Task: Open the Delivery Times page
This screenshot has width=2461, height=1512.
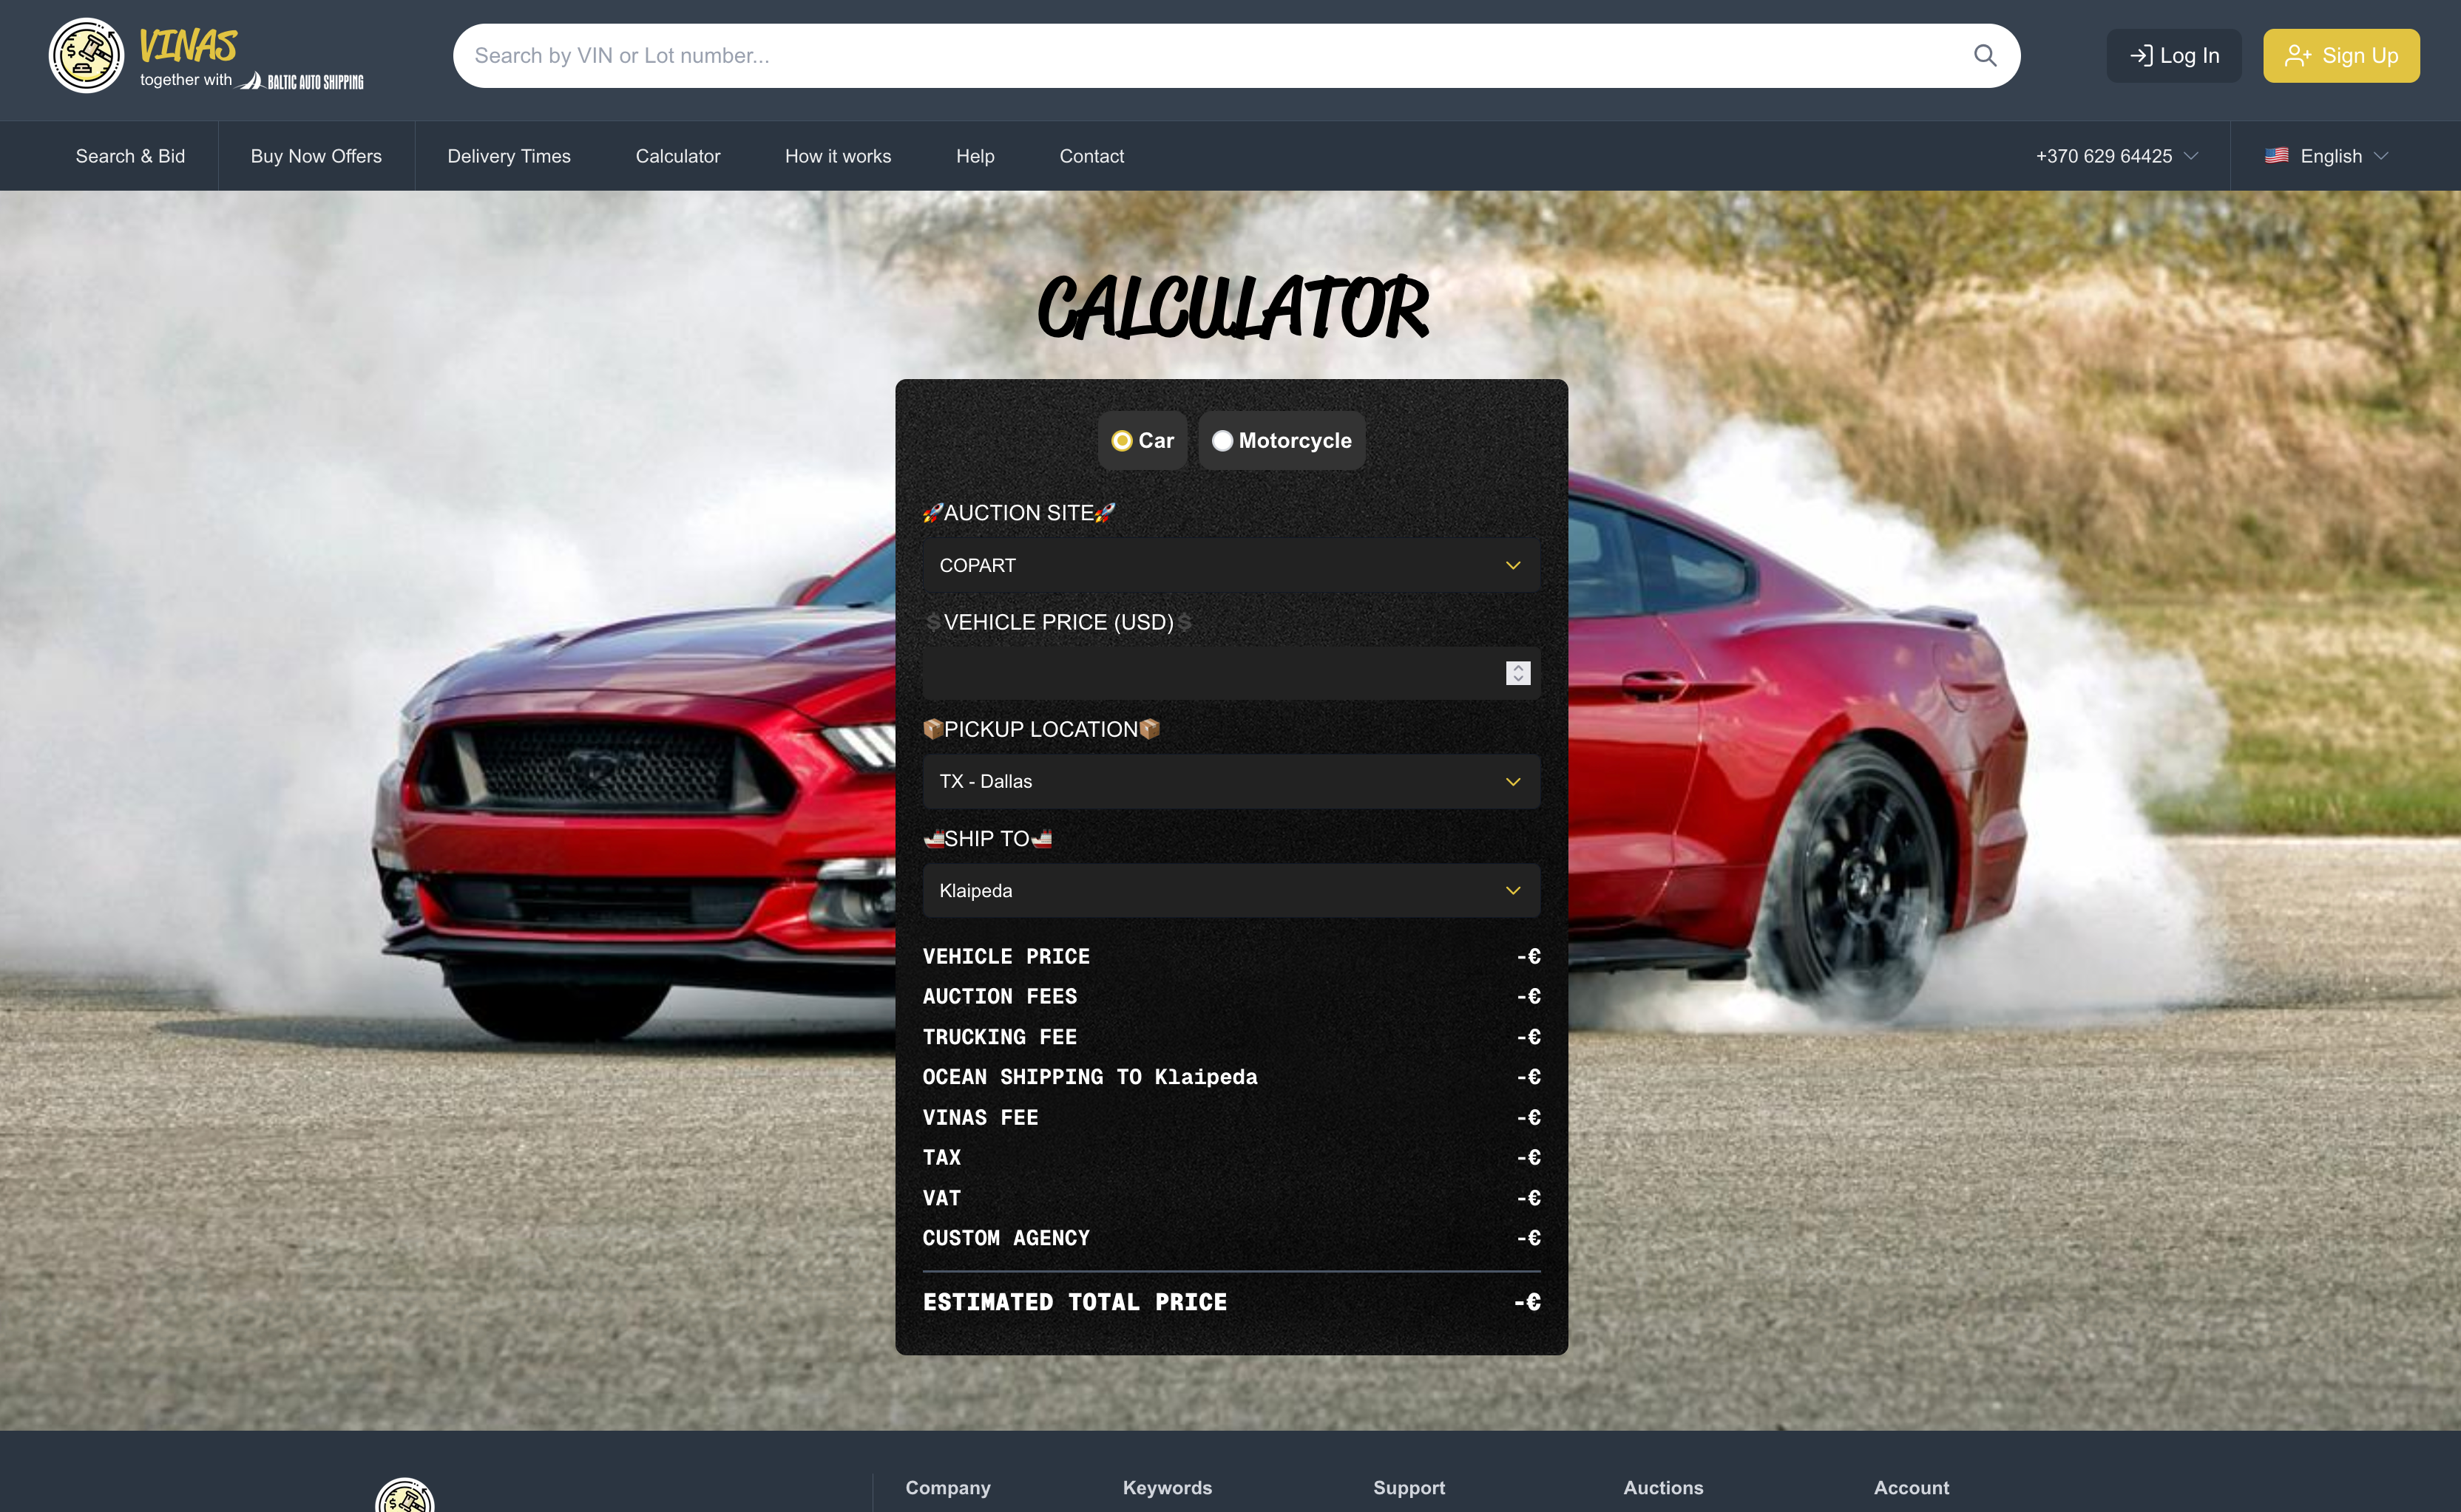Action: (508, 156)
